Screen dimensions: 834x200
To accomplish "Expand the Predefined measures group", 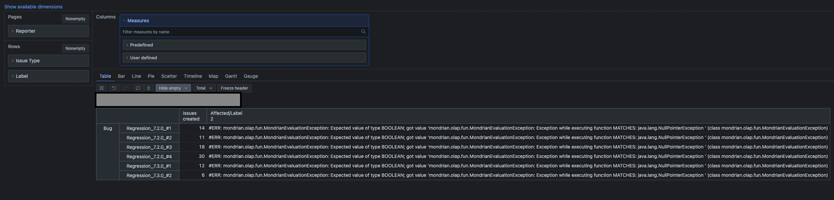I will (244, 45).
